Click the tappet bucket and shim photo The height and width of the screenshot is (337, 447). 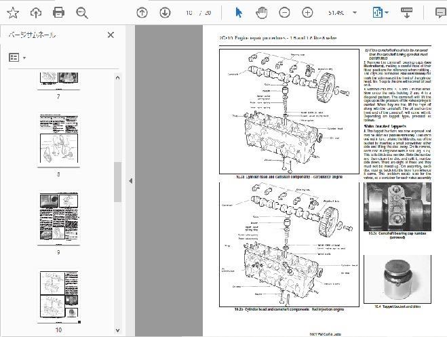tap(397, 279)
